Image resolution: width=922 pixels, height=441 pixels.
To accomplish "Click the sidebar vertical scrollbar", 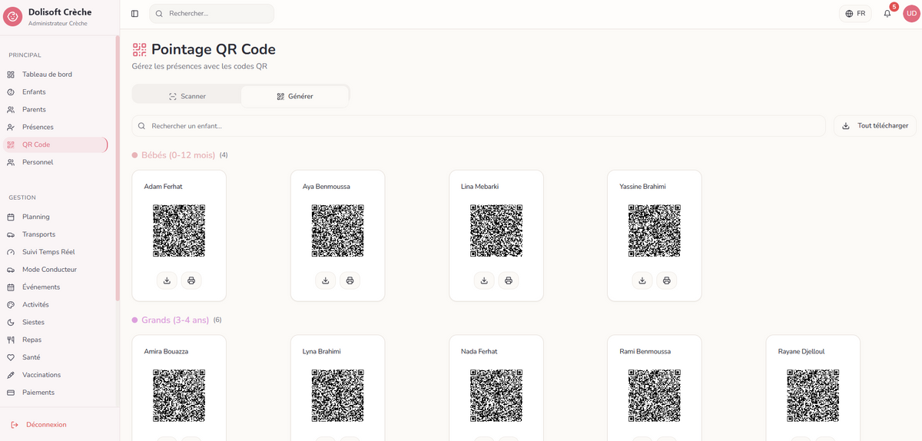I will coord(118,169).
